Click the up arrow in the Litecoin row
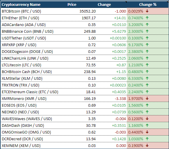 147,65
